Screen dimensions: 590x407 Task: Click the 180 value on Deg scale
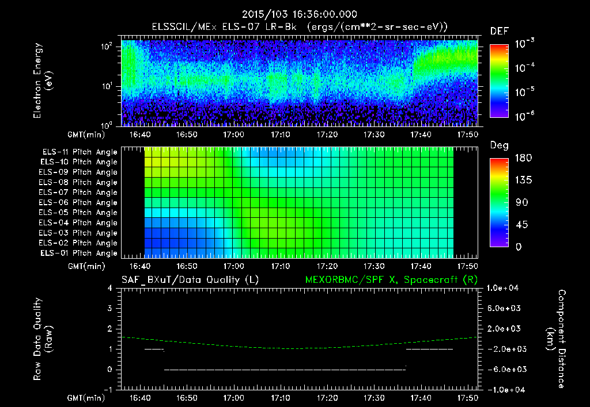[523, 158]
